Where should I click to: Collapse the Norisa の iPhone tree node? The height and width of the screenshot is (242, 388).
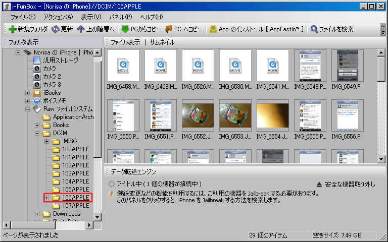pos(18,52)
